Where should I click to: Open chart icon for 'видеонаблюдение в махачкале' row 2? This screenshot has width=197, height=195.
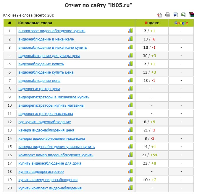130,39
